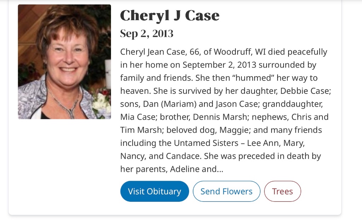The image size is (362, 222).
Task: Click the truncated "Adeline and…" text ending
Action: pyautogui.click(x=197, y=169)
